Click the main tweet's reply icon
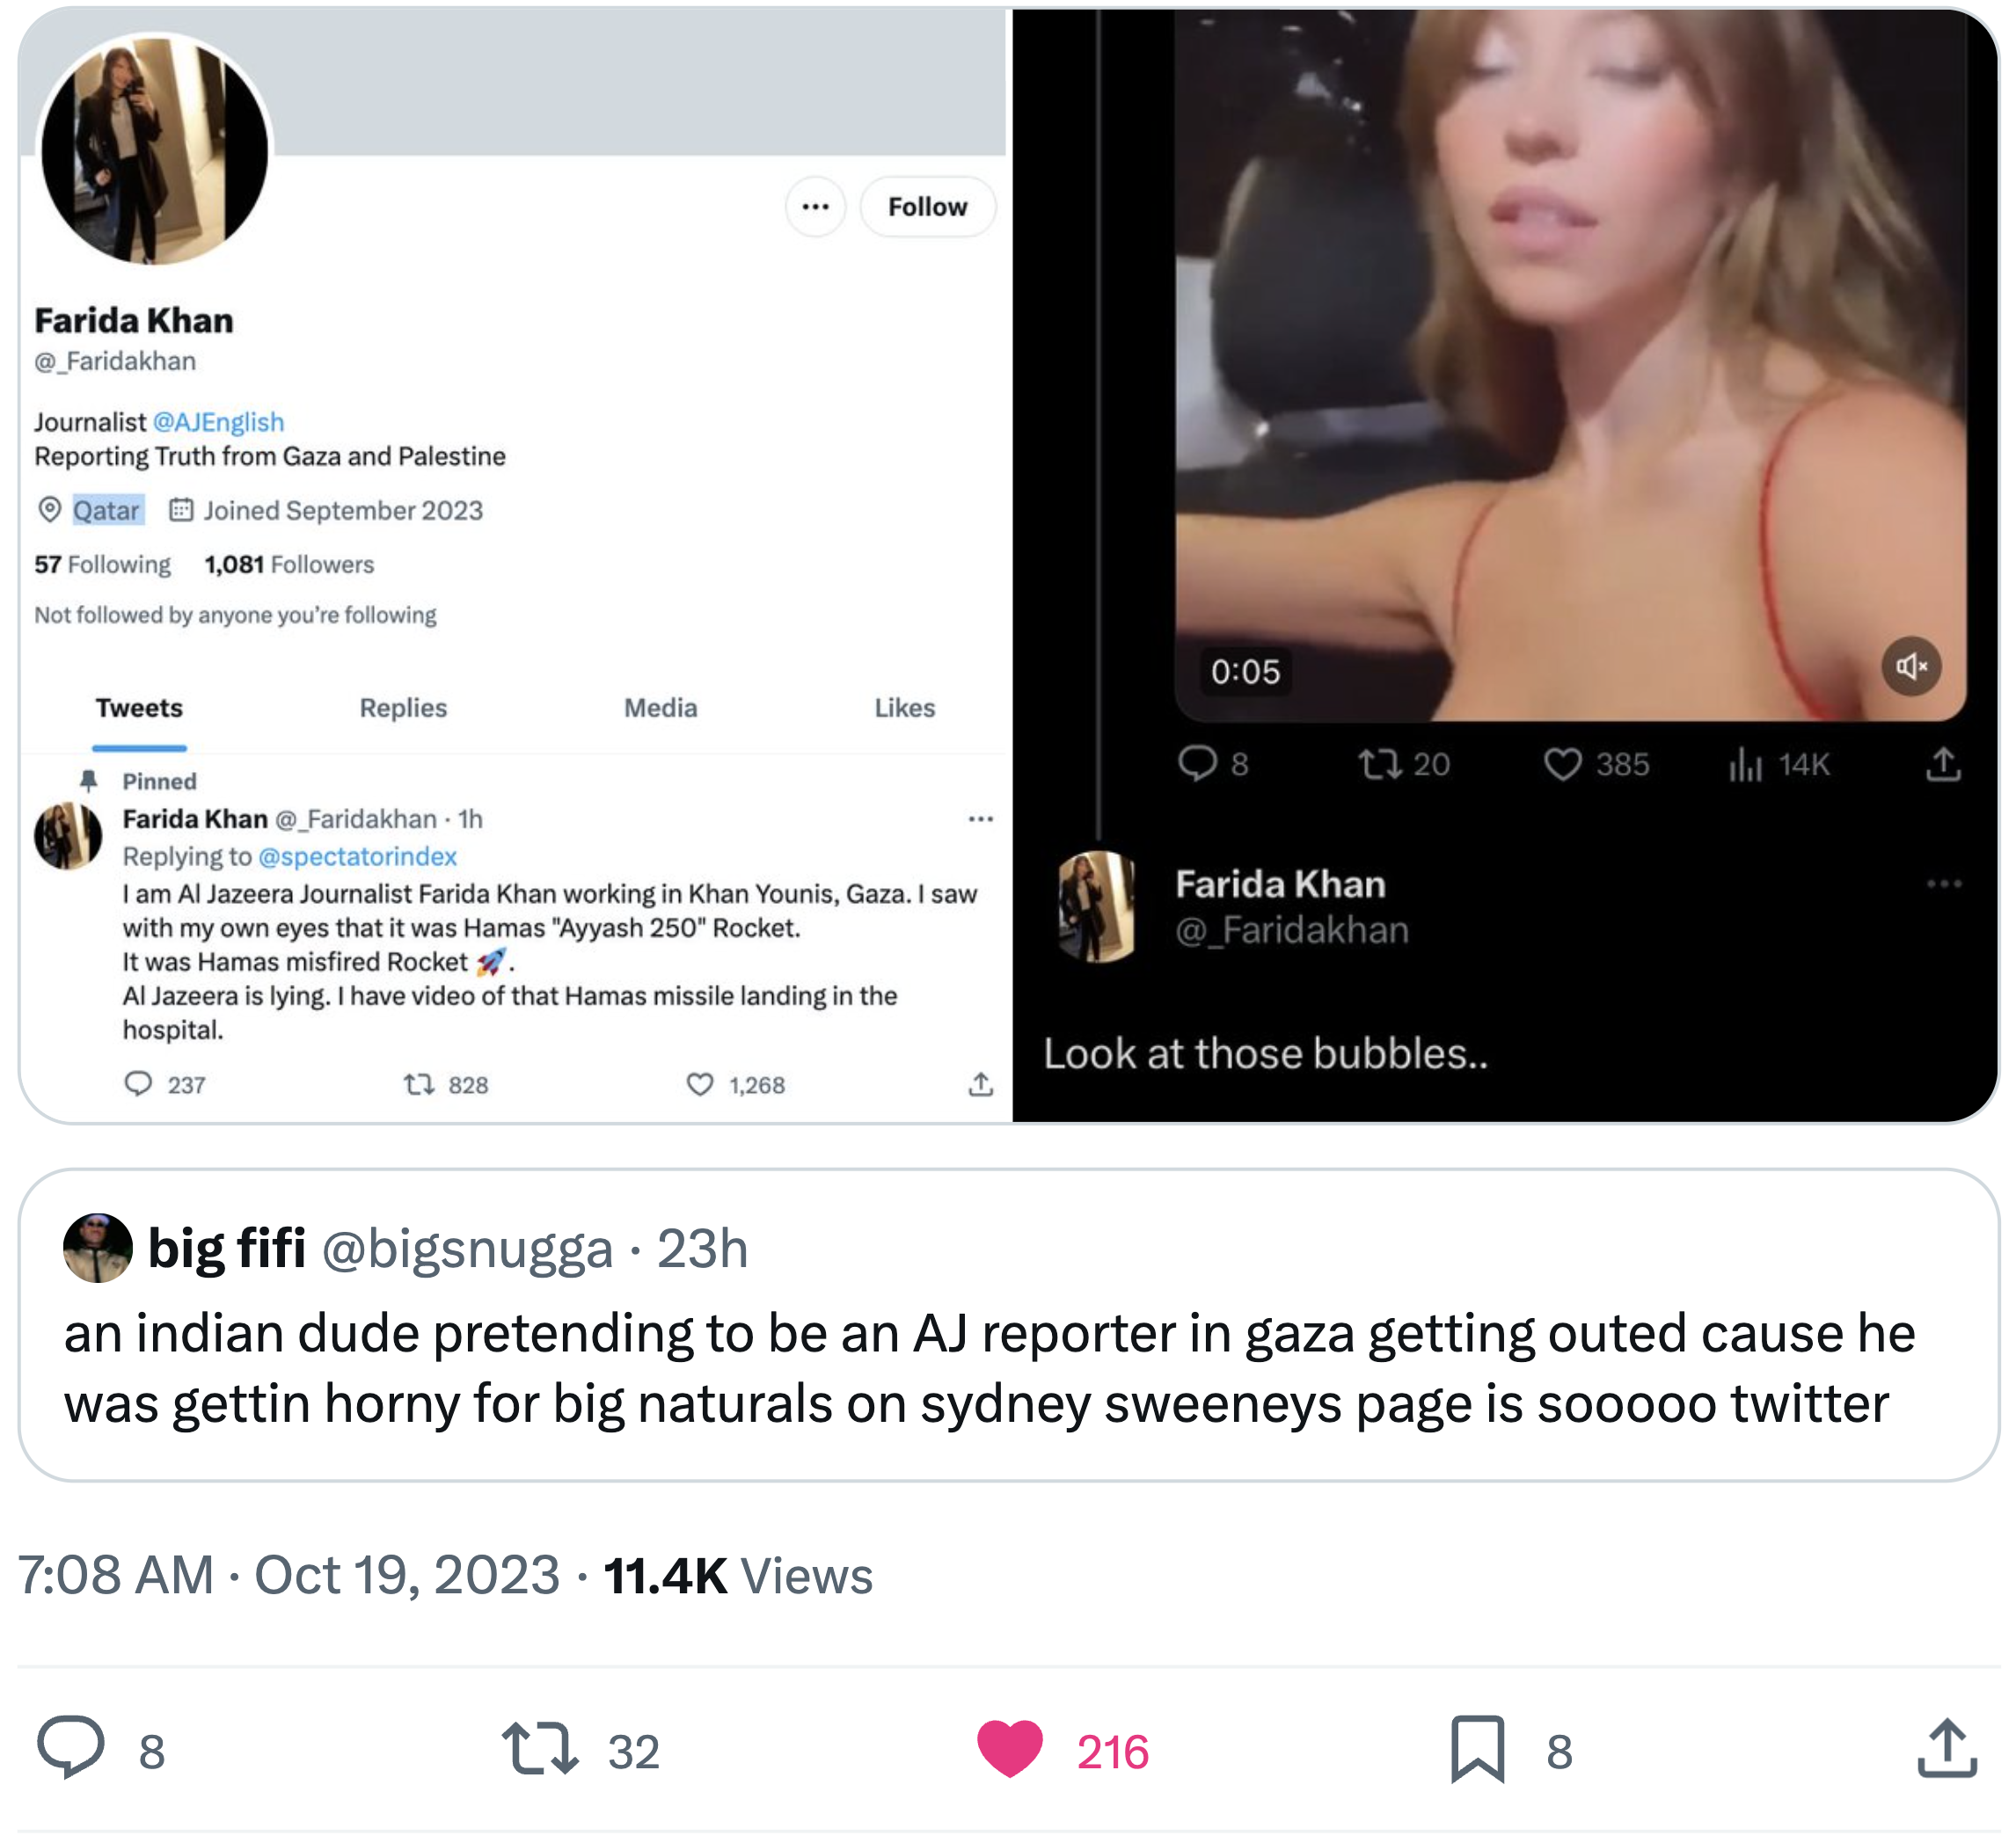The height and width of the screenshot is (1836, 2016). (x=71, y=1747)
